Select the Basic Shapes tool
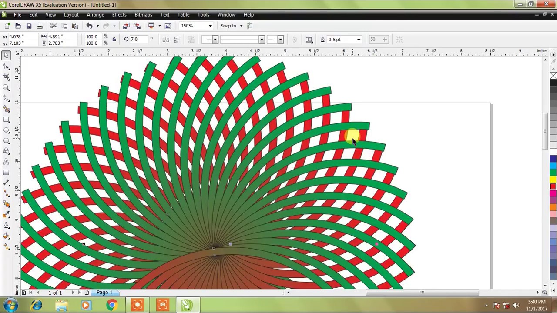The image size is (557, 313). (x=6, y=151)
